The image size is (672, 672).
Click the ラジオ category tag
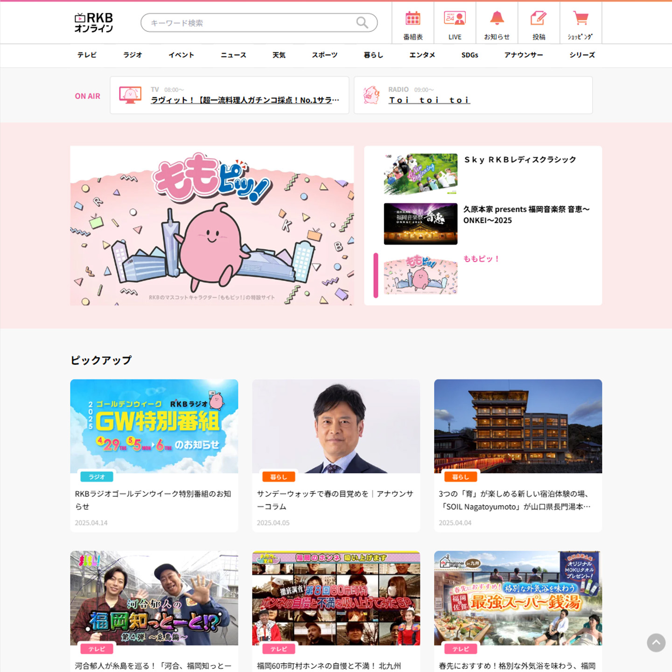coord(97,477)
